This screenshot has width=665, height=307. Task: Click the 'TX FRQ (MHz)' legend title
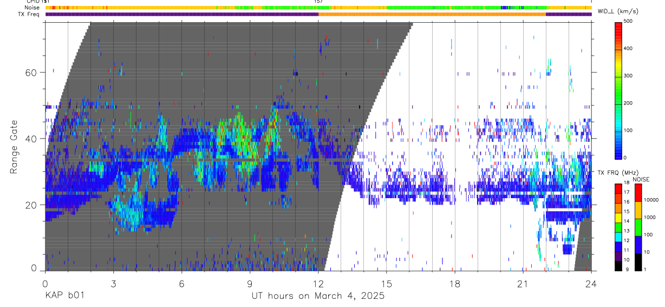pyautogui.click(x=618, y=173)
